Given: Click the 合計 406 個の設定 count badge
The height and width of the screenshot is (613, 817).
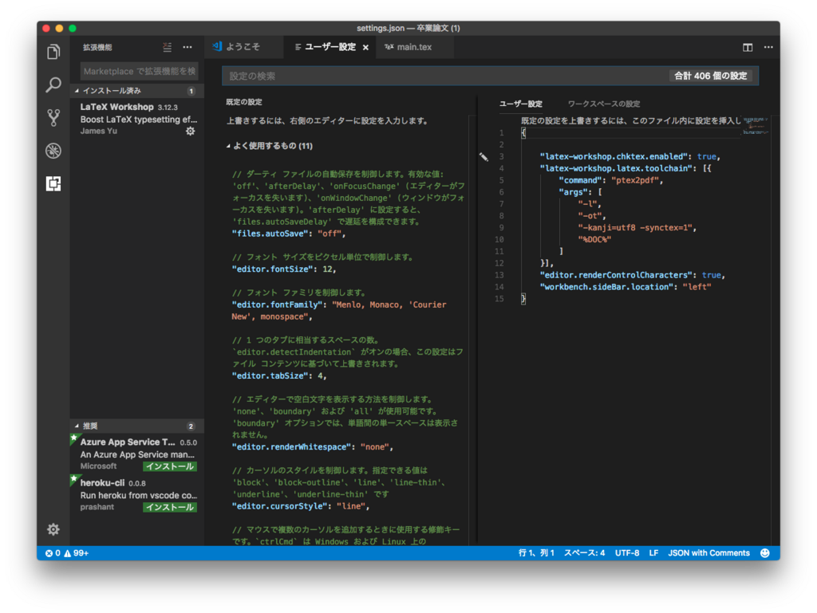Looking at the screenshot, I should point(711,76).
